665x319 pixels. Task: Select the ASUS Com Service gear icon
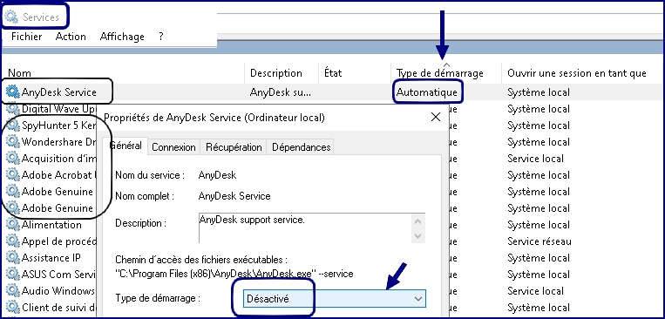coord(13,274)
